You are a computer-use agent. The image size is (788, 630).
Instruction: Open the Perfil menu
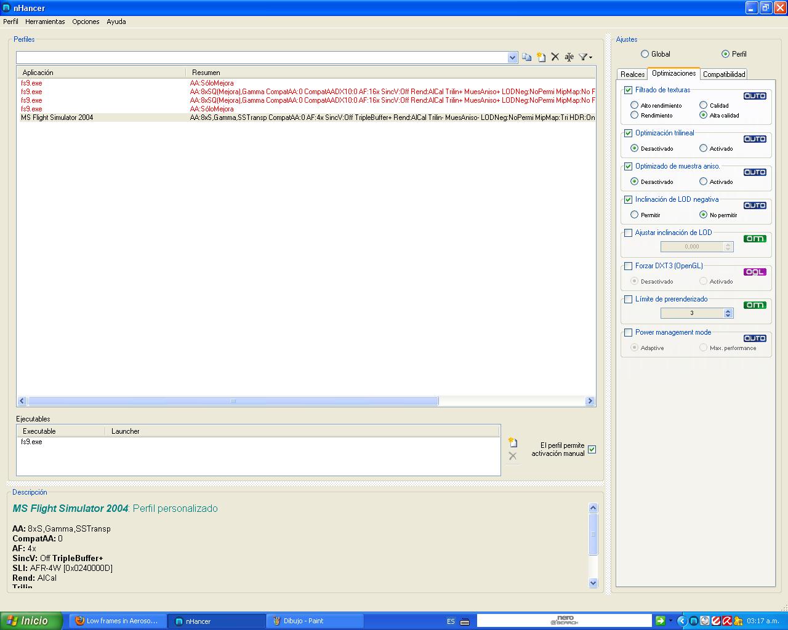[x=10, y=22]
